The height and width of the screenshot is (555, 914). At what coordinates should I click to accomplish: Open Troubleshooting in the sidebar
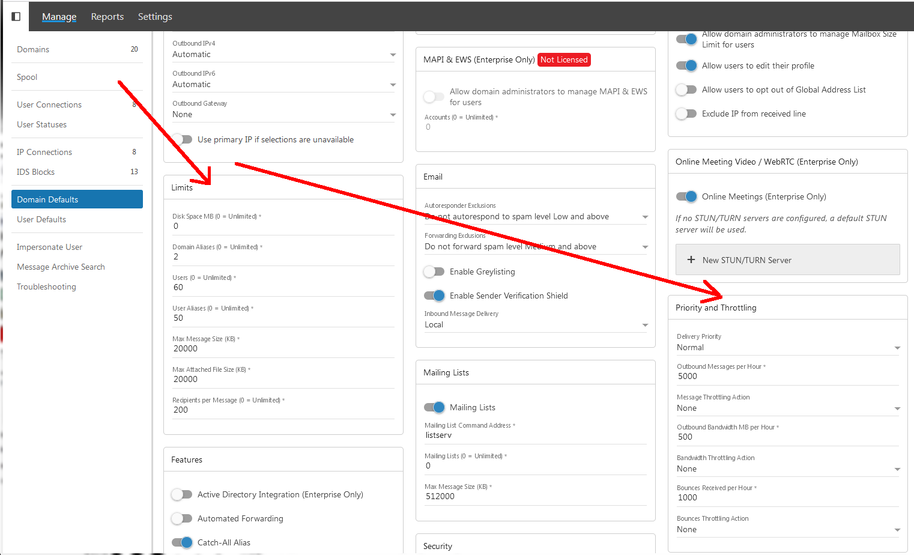[46, 287]
